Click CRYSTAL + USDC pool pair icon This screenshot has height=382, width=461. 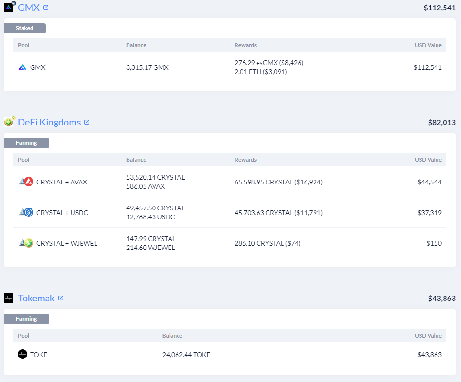26,212
